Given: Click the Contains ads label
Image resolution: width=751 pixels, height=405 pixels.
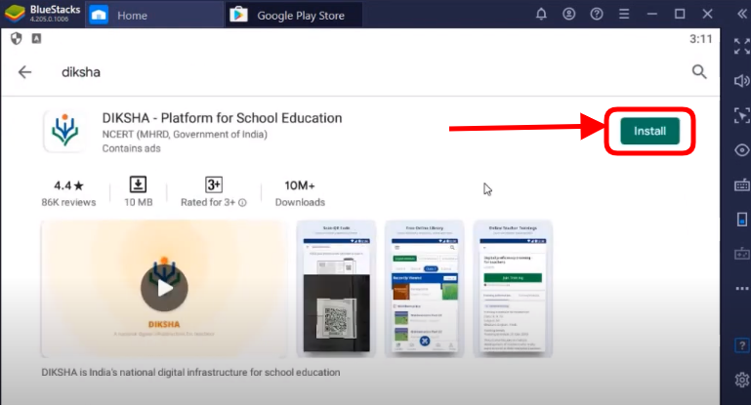Looking at the screenshot, I should [131, 148].
